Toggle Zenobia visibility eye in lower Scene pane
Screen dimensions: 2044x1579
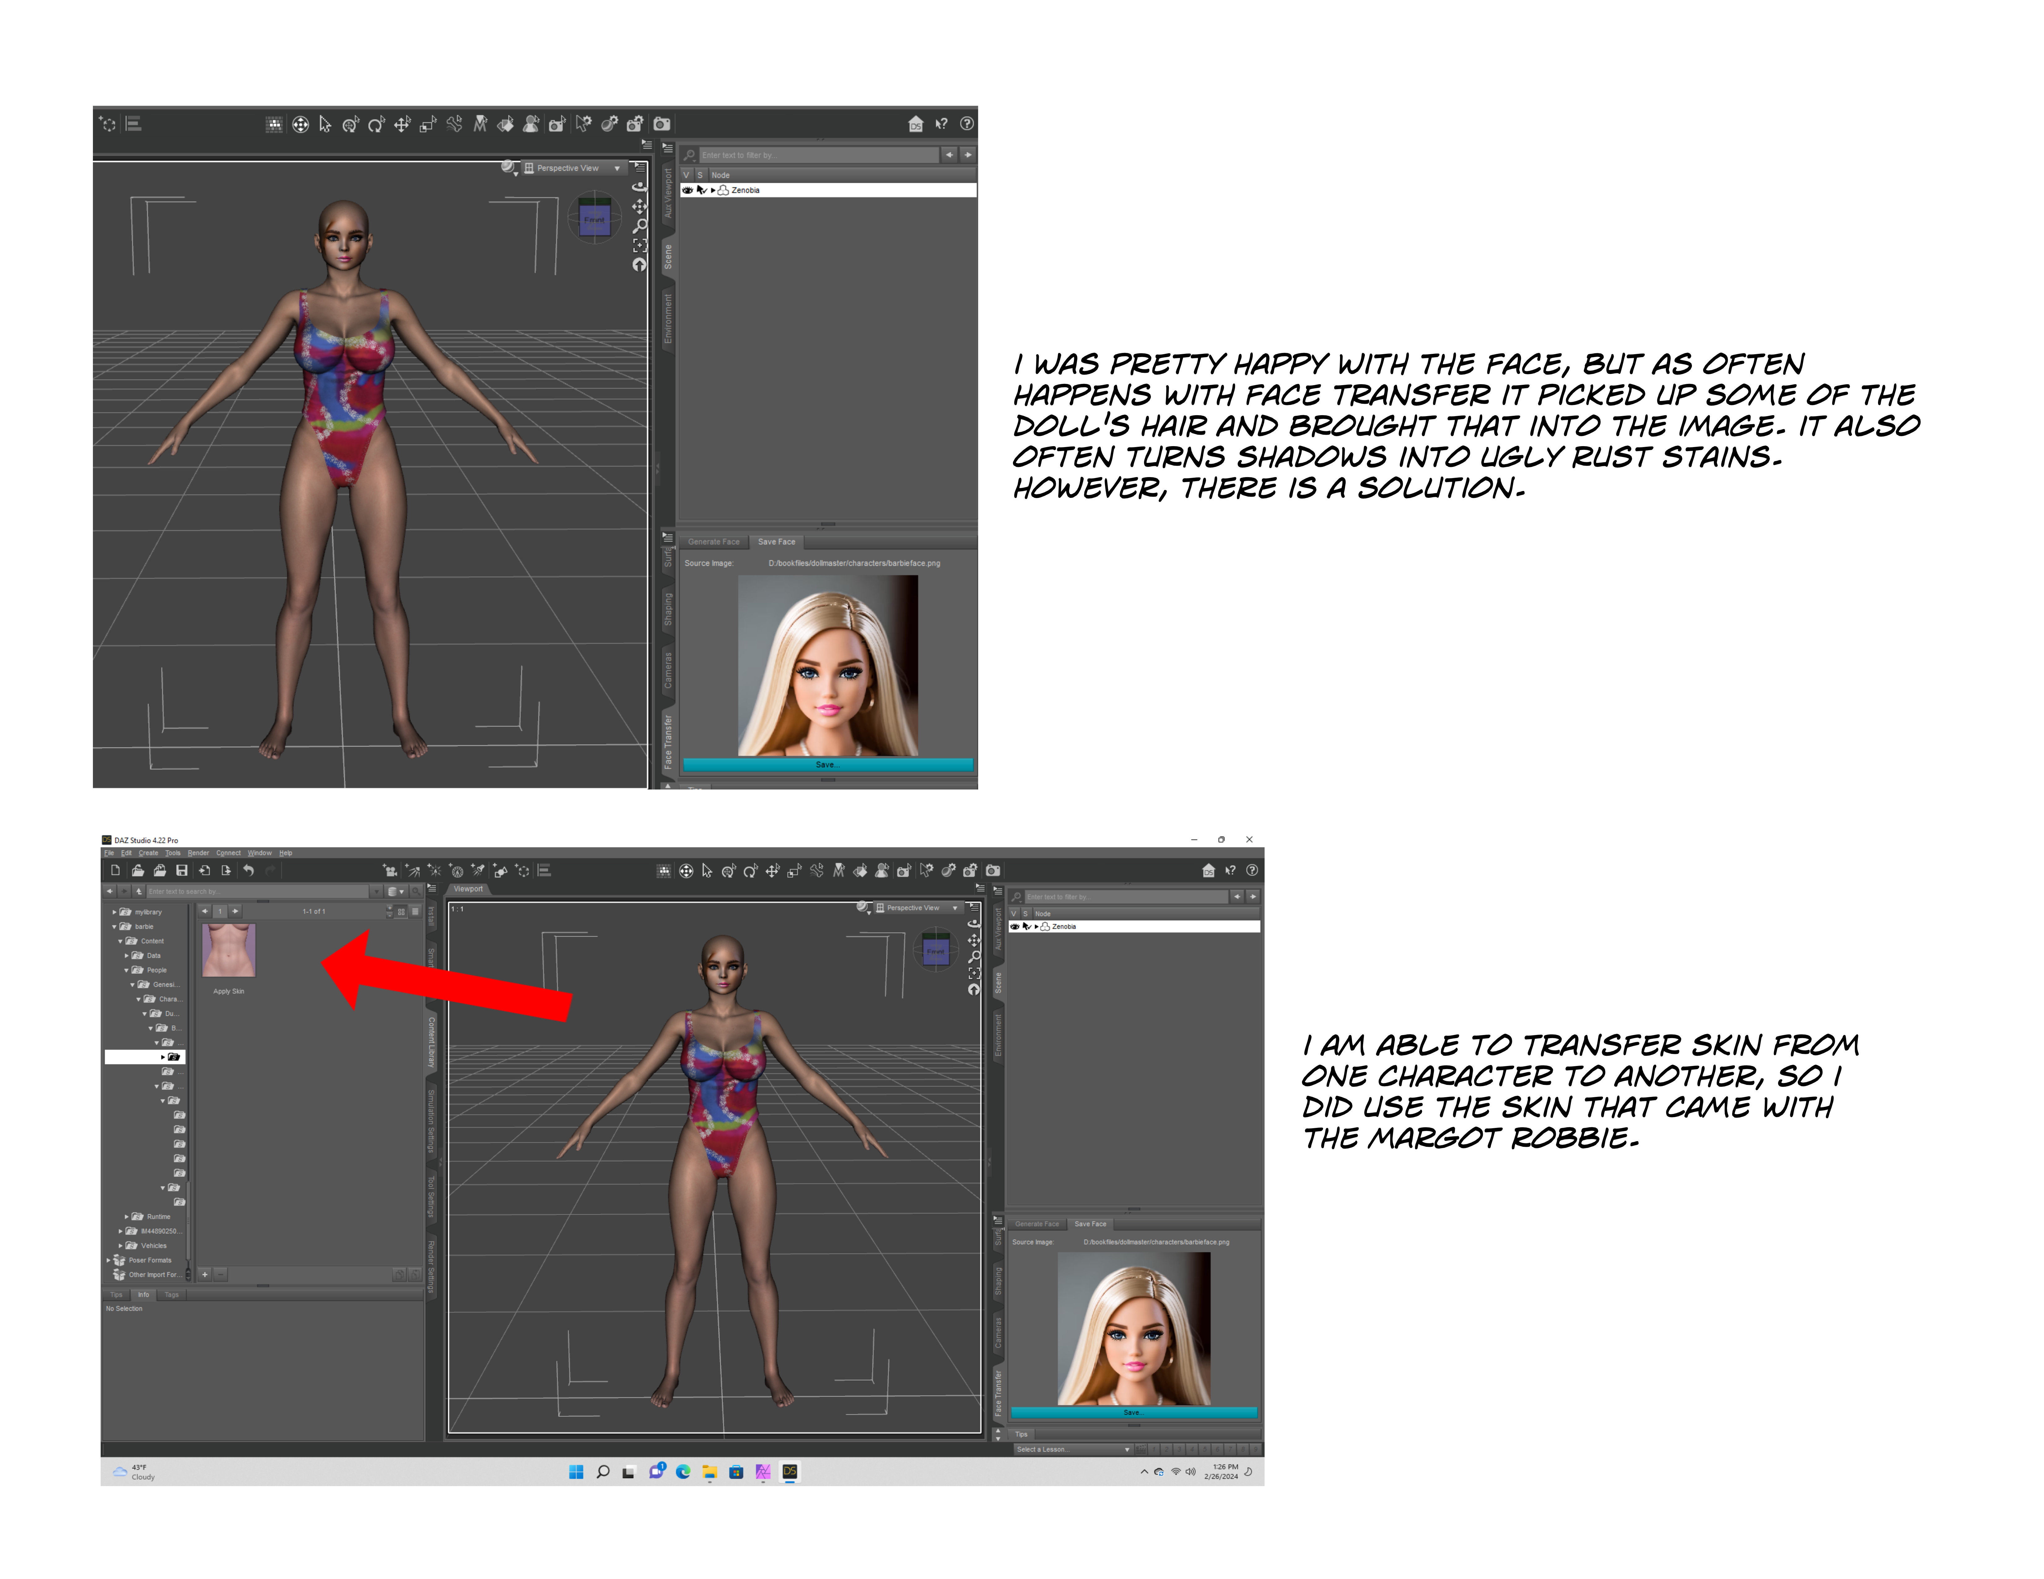point(1015,927)
